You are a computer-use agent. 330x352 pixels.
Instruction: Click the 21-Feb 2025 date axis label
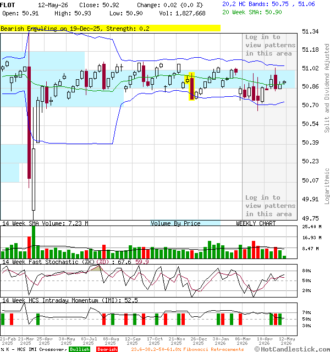tap(8, 341)
